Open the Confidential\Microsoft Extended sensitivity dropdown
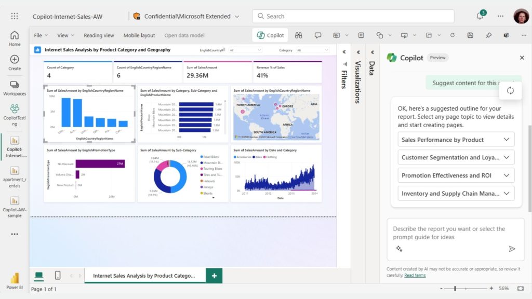 [x=187, y=16]
